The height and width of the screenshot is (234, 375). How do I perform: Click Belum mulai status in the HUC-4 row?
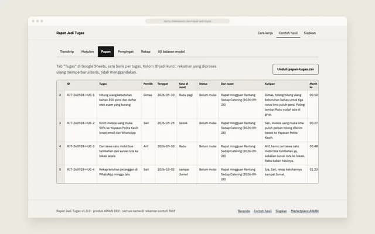click(208, 174)
